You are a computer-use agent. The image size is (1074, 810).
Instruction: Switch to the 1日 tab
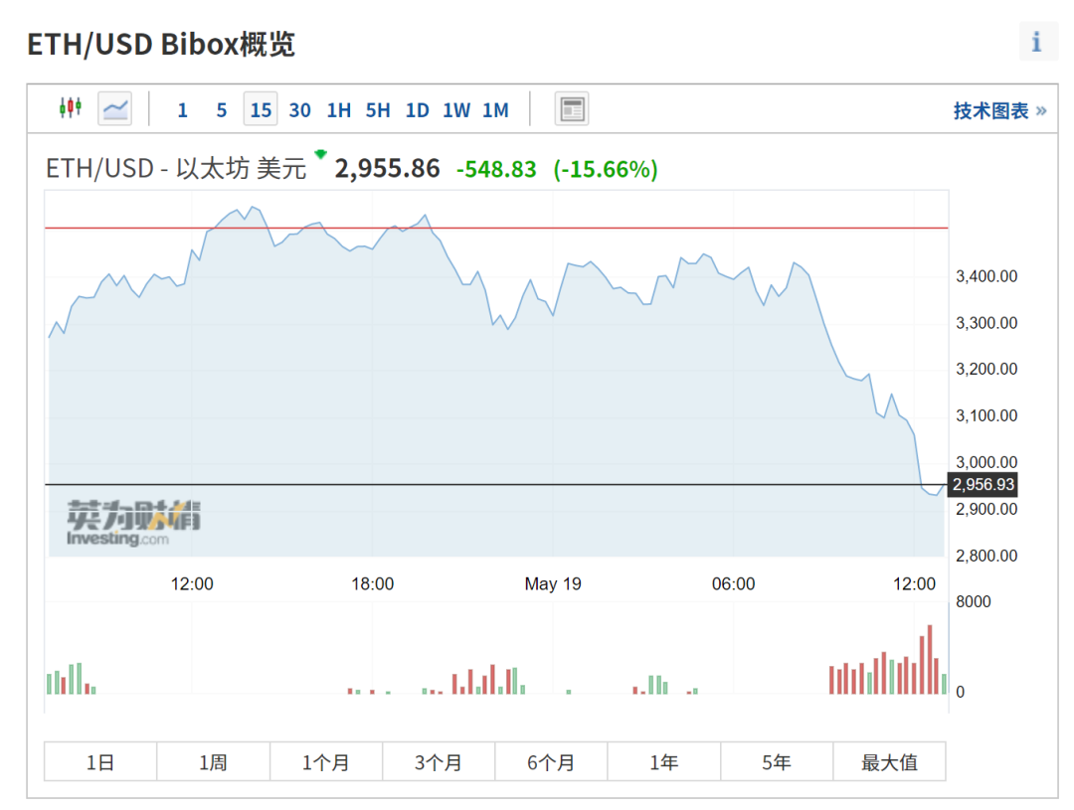click(99, 762)
